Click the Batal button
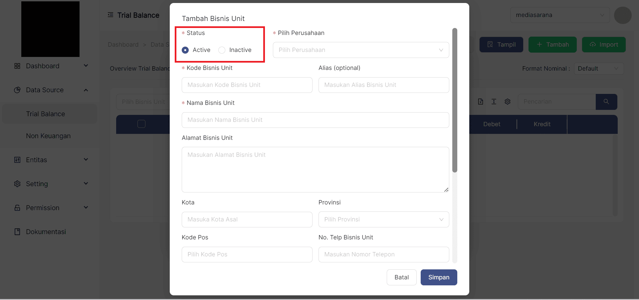The height and width of the screenshot is (300, 639). pos(401,277)
